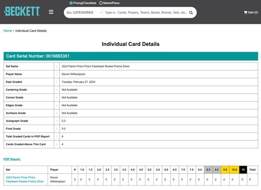Screen dimensions: 261x190
Task: Click the Total column header
Action: point(252,170)
